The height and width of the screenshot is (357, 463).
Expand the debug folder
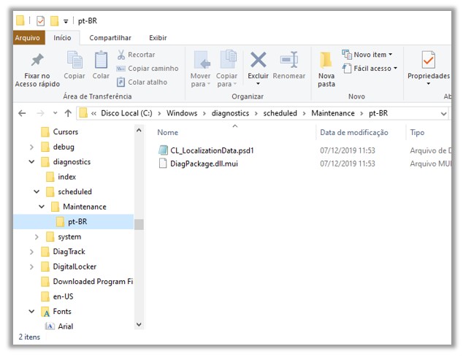[31, 147]
